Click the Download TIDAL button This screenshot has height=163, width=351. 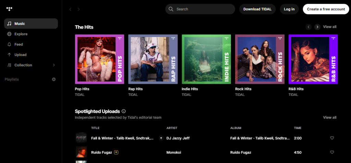257,9
